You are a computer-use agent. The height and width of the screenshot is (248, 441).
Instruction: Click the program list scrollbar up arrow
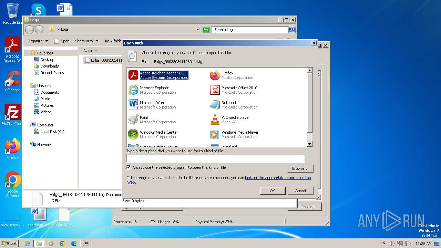309,70
